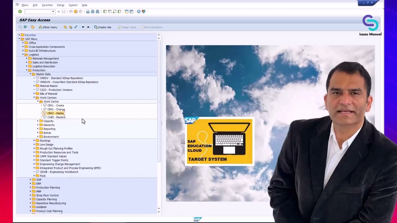Viewport: 397px width, 223px height.
Task: Click the Create Shortcut icon
Action: 132,11
